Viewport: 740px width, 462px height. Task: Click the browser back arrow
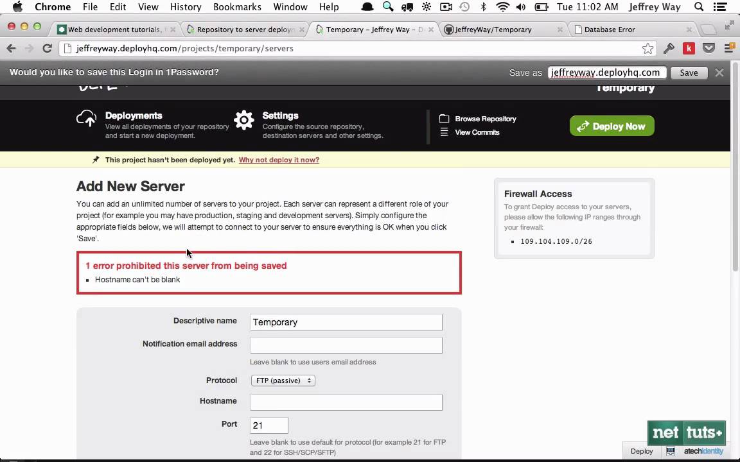12,48
